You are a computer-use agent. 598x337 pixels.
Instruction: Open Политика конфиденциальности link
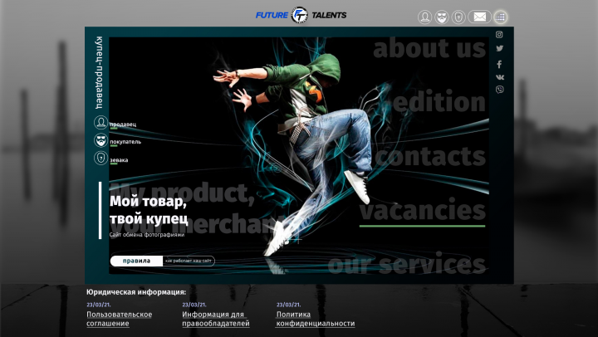316,319
